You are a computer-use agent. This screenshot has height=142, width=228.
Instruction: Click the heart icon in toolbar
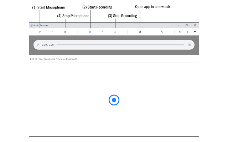[195, 32]
